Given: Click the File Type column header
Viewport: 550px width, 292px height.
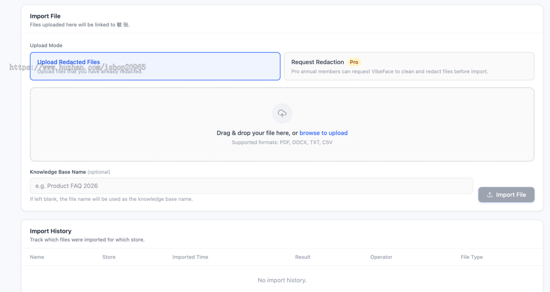Looking at the screenshot, I should [472, 257].
